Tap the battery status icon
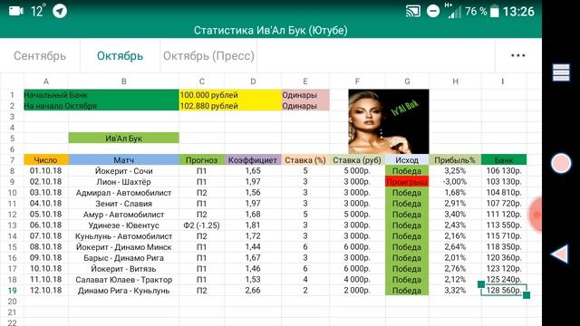Viewport: 580px width, 326px height. click(494, 12)
